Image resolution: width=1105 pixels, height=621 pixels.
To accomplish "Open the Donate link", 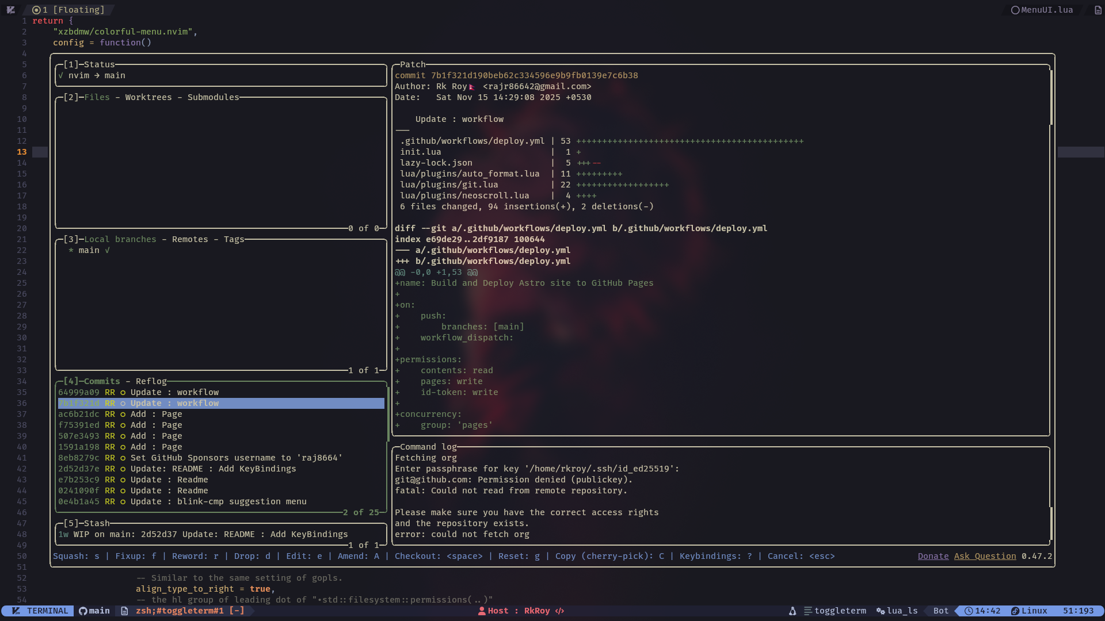I will [933, 556].
